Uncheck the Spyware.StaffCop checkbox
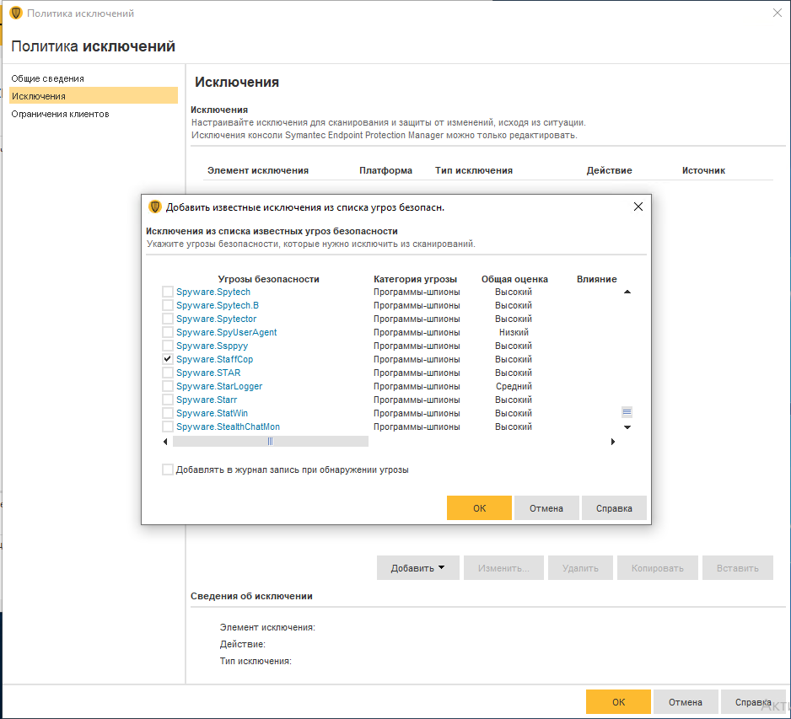Viewport: 791px width, 719px height. pos(167,359)
